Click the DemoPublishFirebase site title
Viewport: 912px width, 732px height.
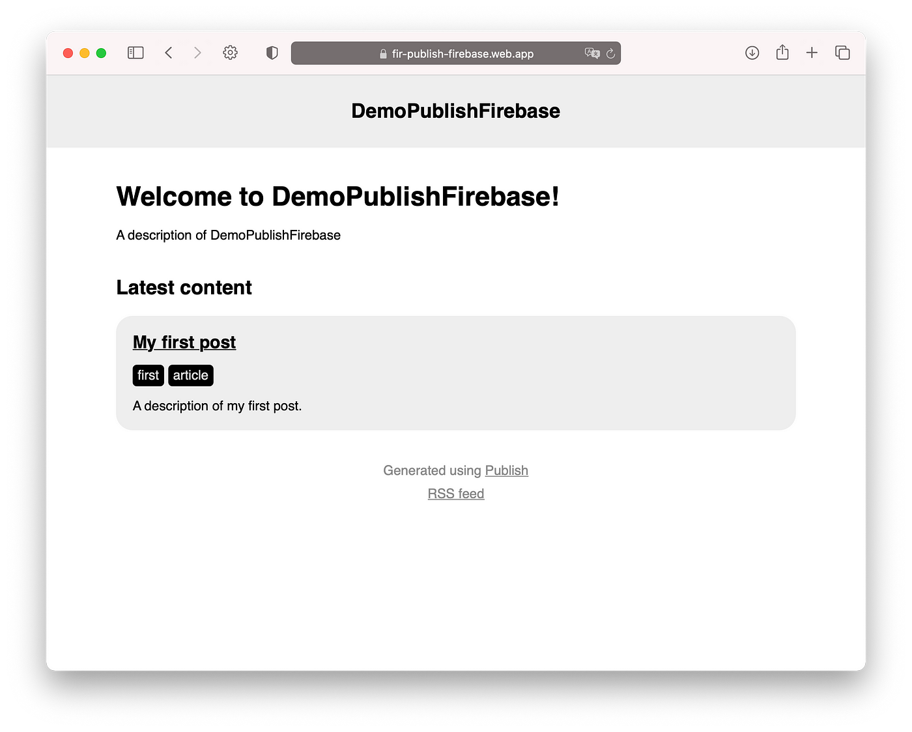(x=455, y=111)
